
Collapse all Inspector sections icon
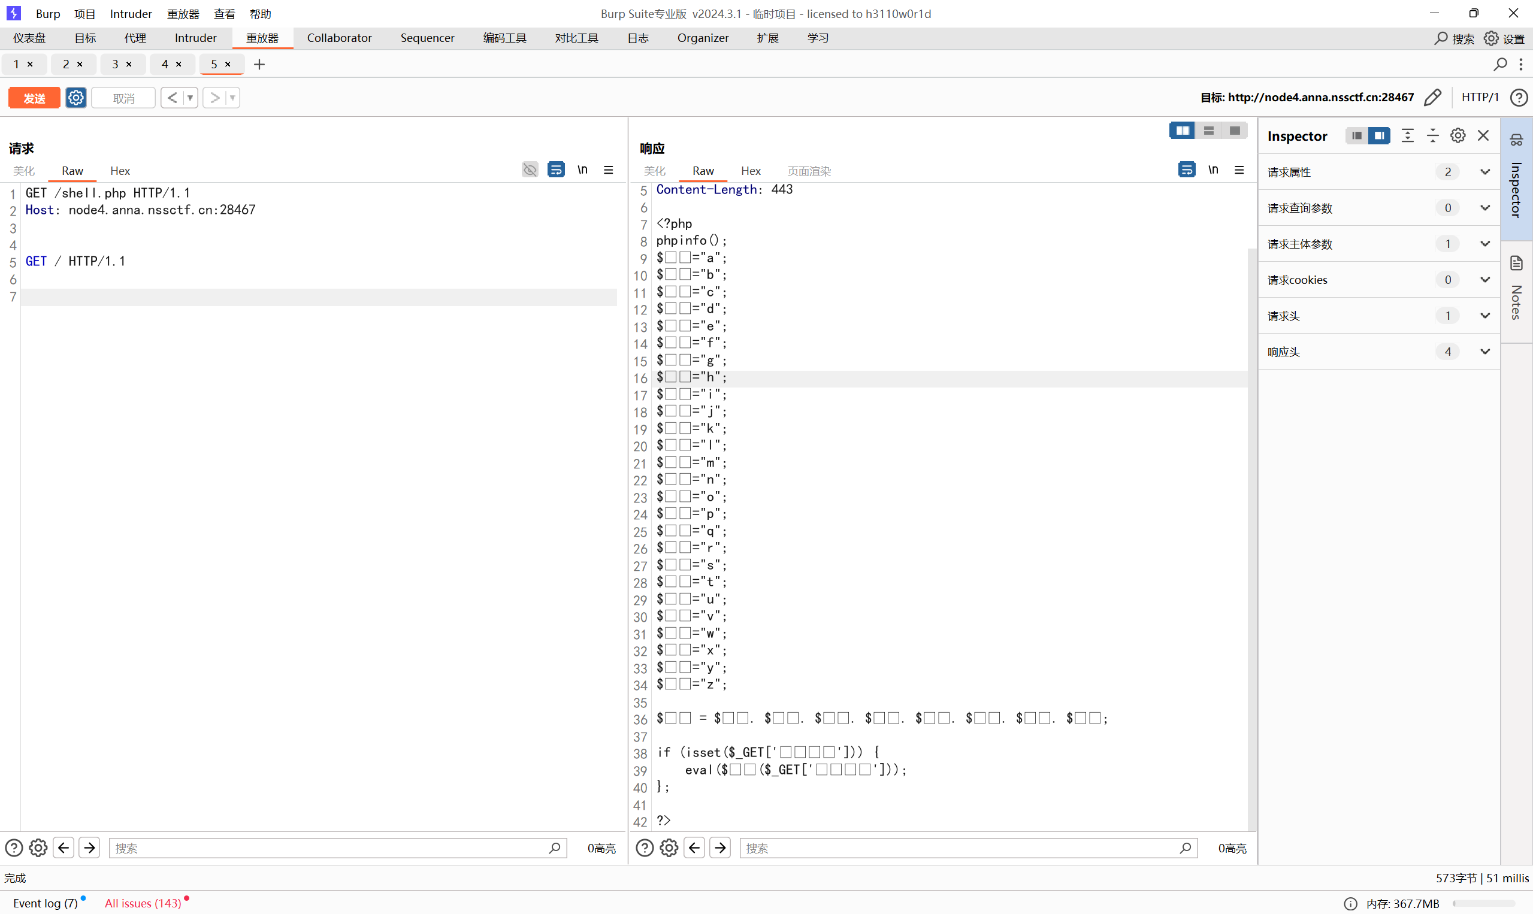(1432, 135)
